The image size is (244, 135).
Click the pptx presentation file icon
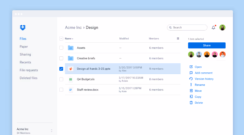(x=71, y=69)
